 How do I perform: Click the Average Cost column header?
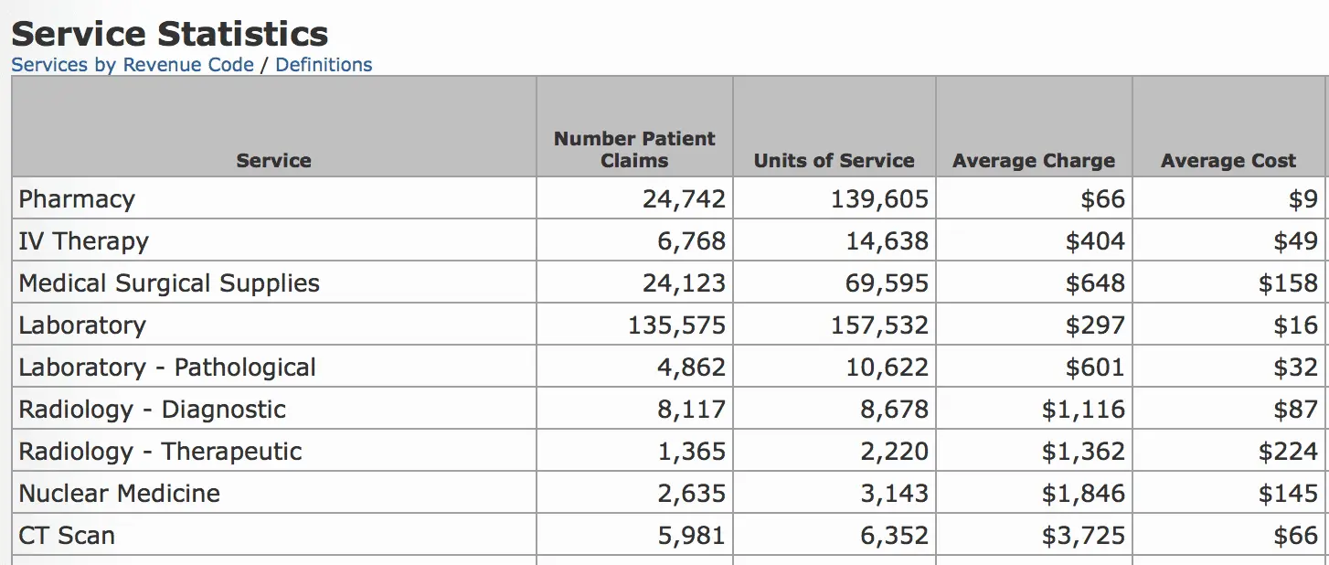pyautogui.click(x=1228, y=161)
